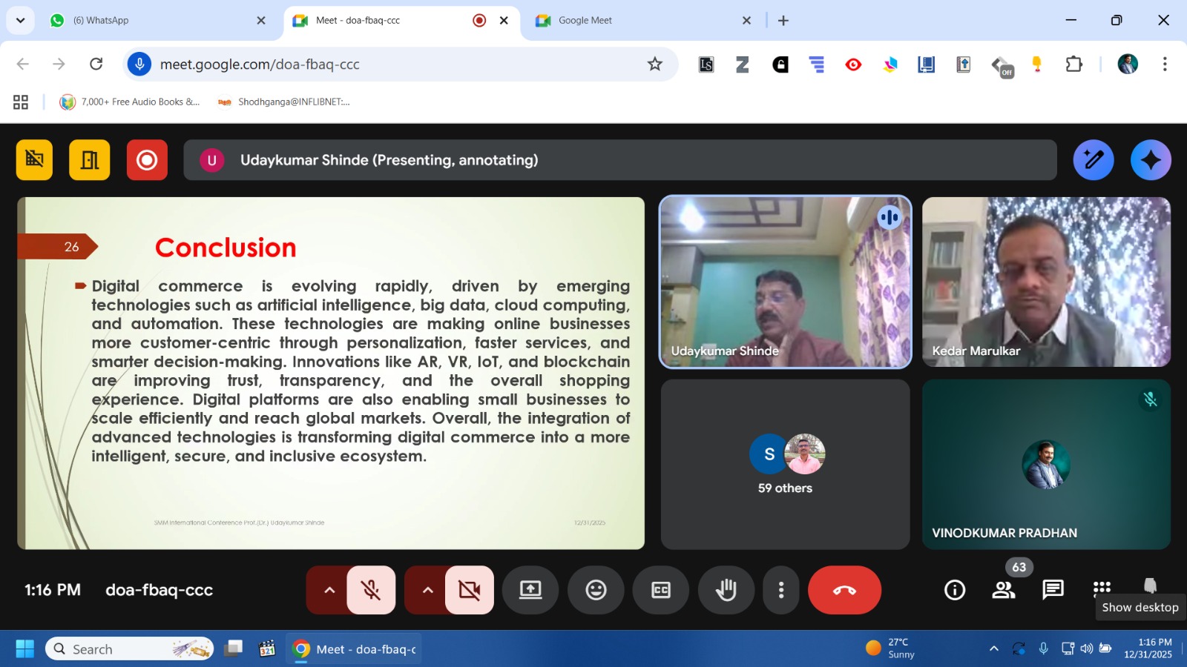Viewport: 1187px width, 667px height.
Task: Show the people participants list
Action: point(1004,590)
